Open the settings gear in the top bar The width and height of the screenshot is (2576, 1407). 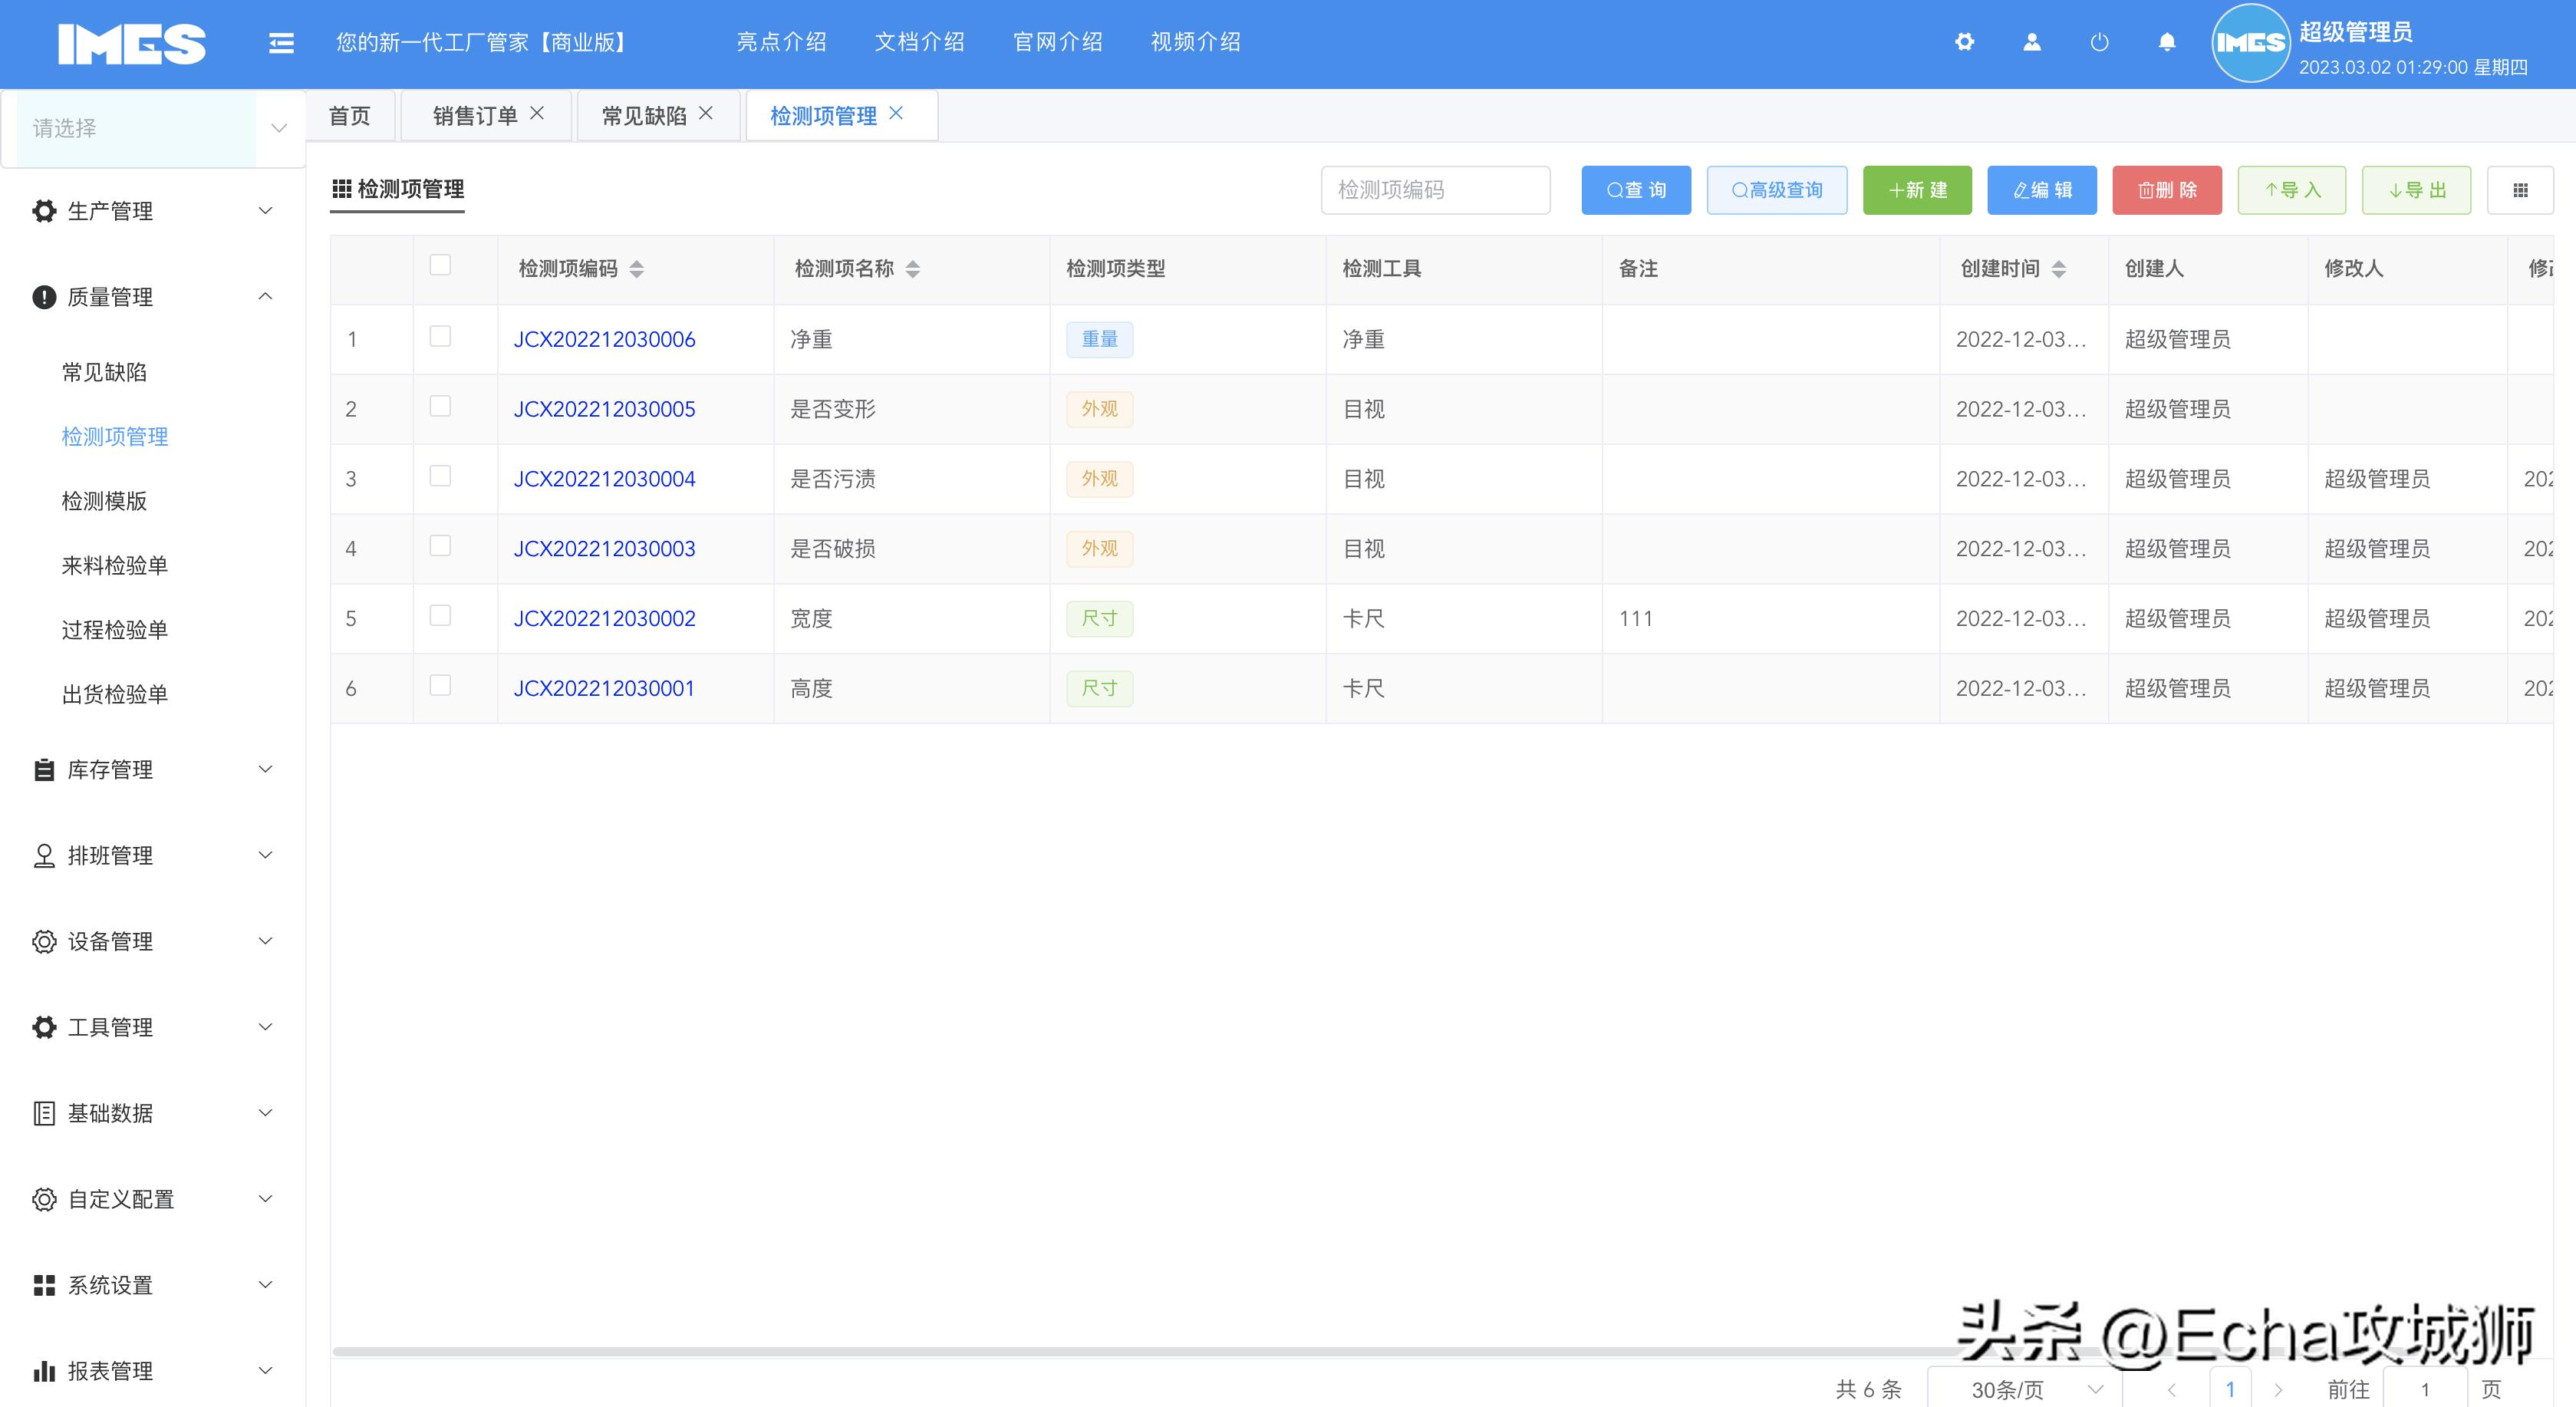pyautogui.click(x=1965, y=42)
